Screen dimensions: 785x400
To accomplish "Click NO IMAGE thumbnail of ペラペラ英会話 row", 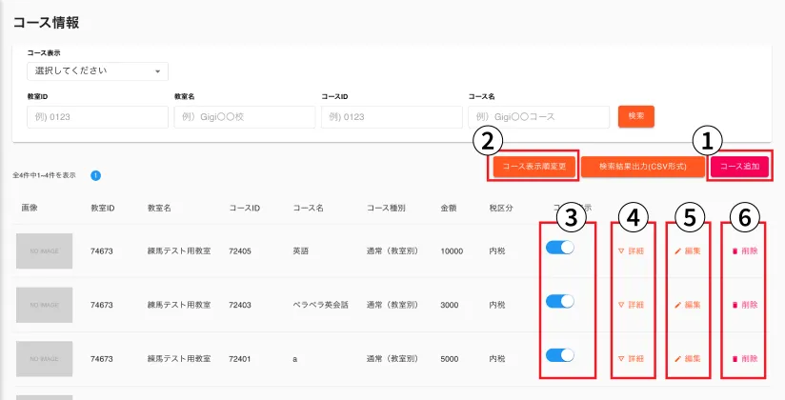I will (x=44, y=305).
